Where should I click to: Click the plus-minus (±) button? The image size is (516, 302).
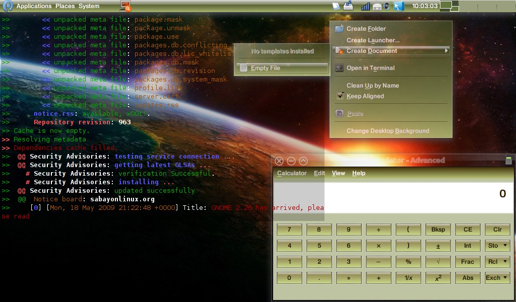pos(438,246)
